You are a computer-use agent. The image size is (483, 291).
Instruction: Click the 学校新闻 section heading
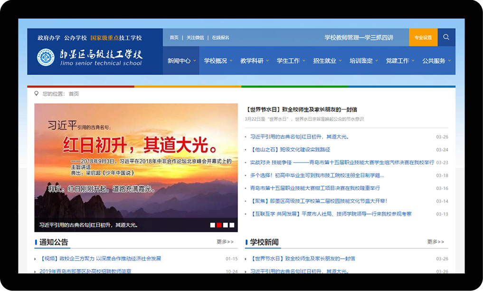[264, 242]
